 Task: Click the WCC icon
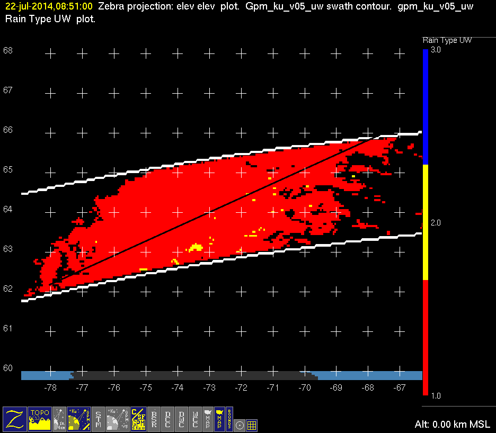click(195, 419)
